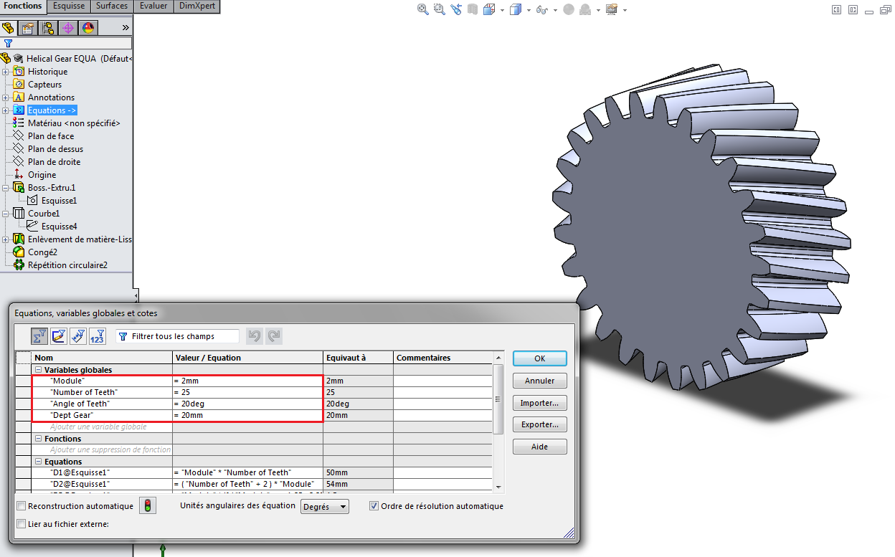
Task: Open the FeatureManager design tree tab icon
Action: 8,28
